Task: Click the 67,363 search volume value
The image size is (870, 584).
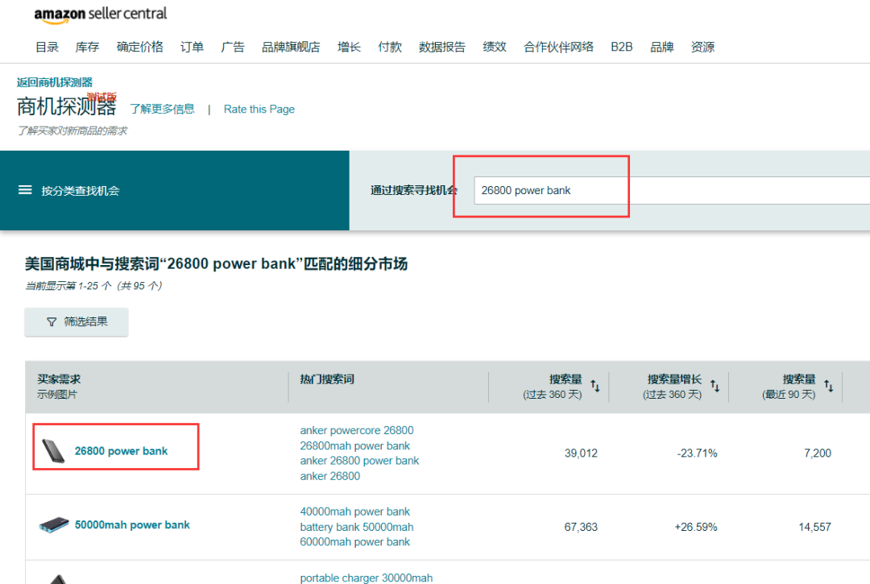Action: tap(581, 527)
